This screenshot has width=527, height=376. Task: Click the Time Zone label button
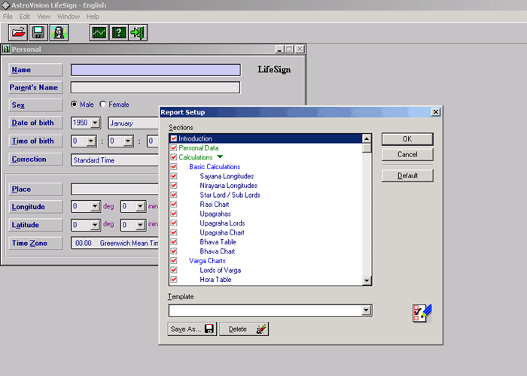[x=35, y=243]
